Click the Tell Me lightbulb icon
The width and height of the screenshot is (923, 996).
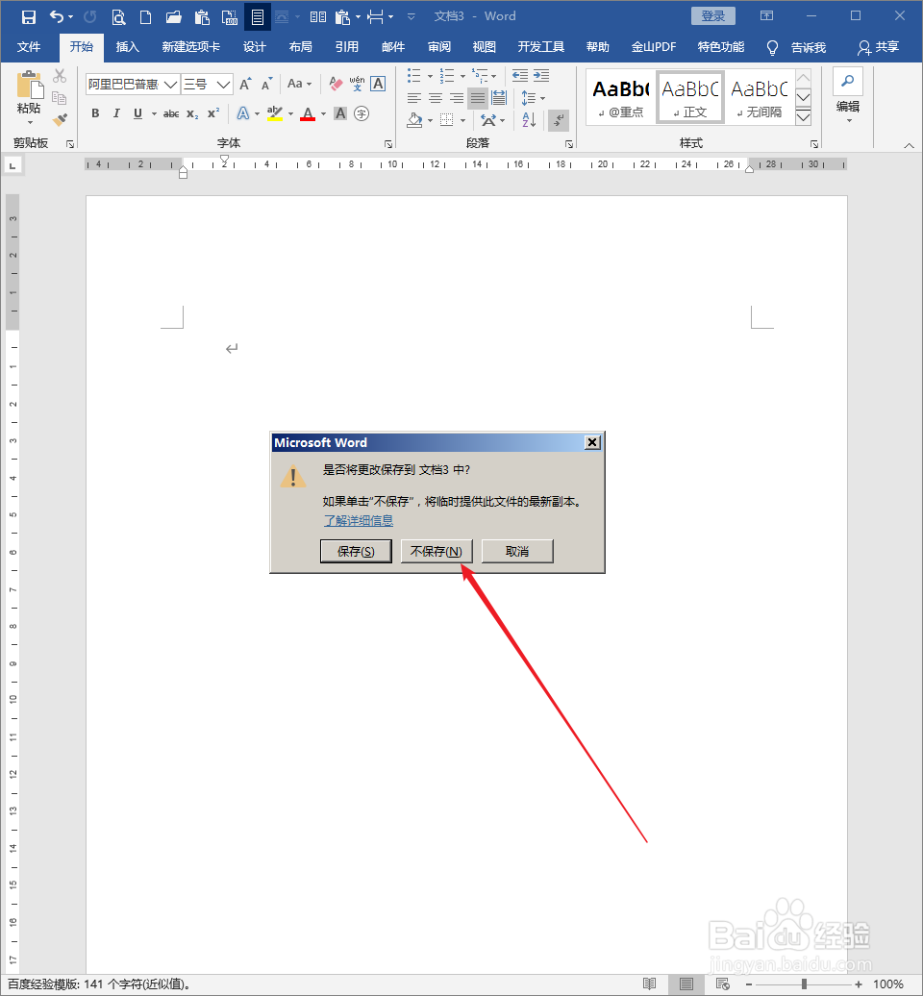click(772, 48)
